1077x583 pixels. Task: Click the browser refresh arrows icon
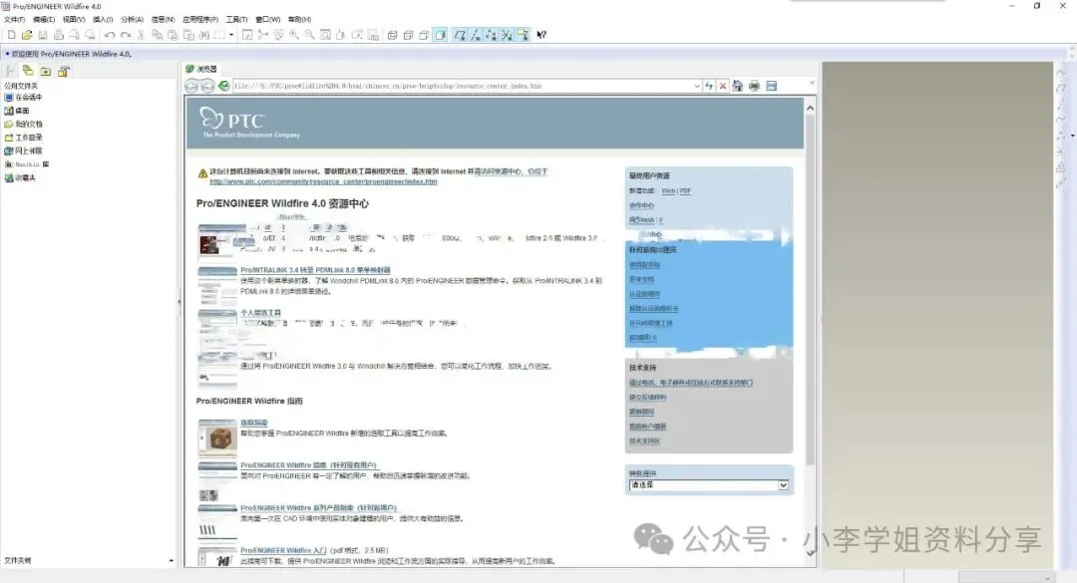[x=708, y=86]
